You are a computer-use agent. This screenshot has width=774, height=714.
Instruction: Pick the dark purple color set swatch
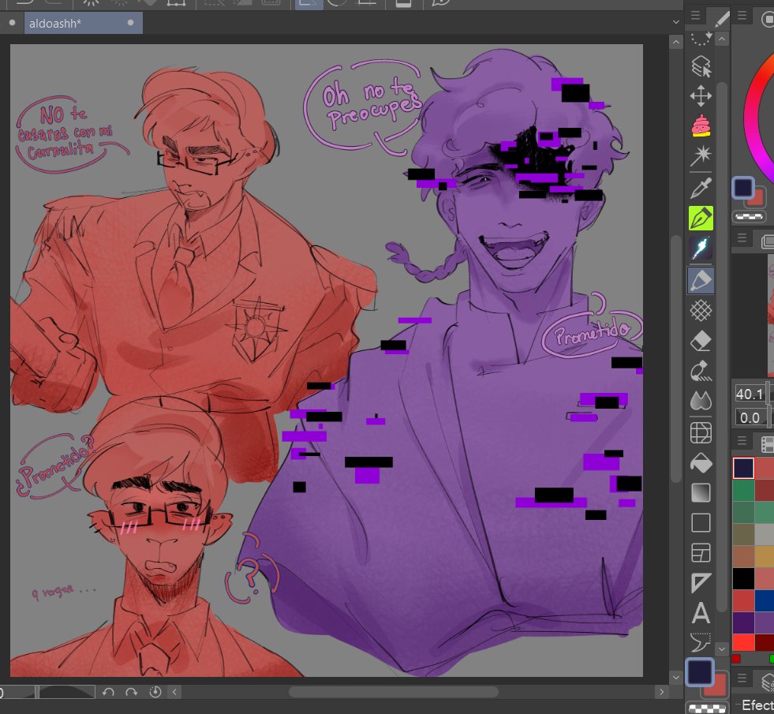[x=743, y=622]
